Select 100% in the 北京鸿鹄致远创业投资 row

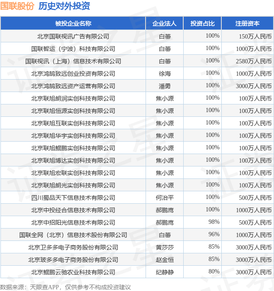[212, 73]
